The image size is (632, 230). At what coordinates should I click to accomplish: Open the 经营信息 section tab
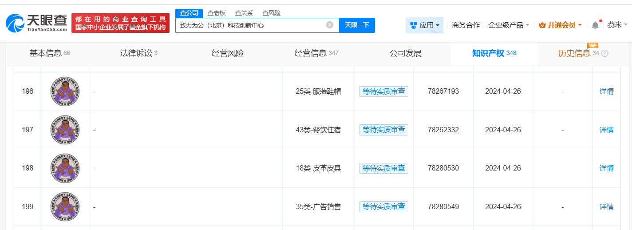[316, 53]
